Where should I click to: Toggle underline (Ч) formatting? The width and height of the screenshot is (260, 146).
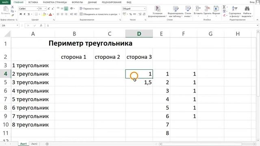point(28,14)
